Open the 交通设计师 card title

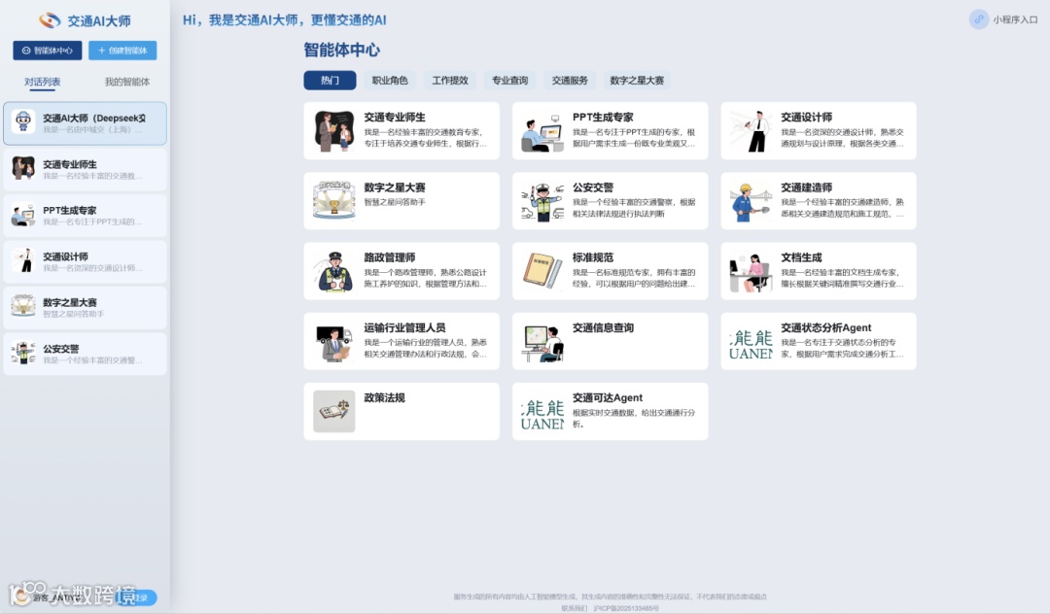pos(806,117)
